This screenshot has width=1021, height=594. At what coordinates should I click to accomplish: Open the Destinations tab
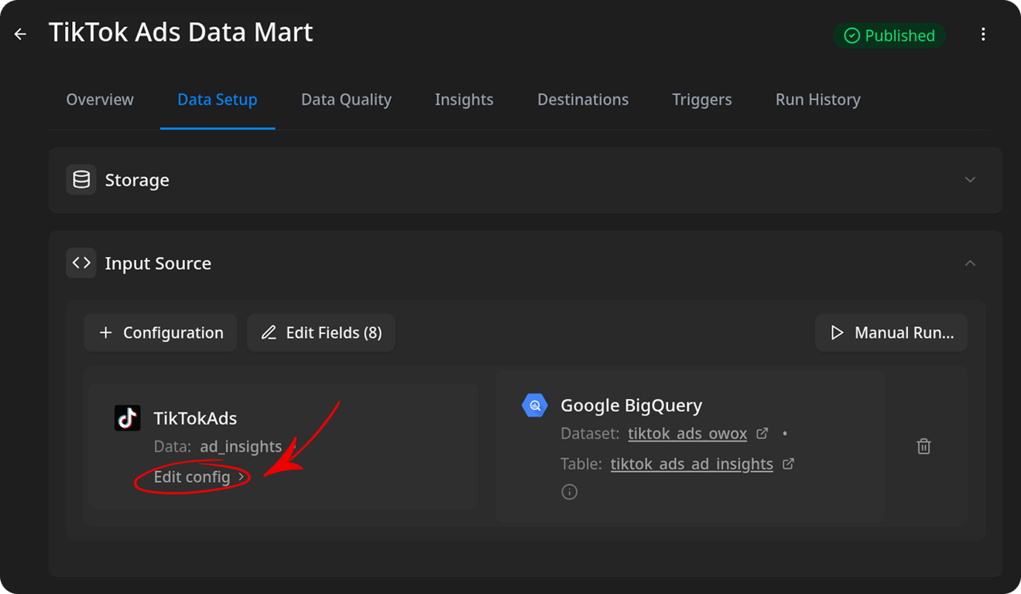(583, 100)
